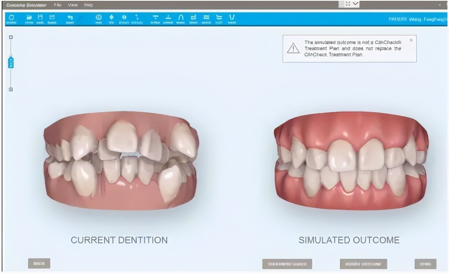Click the snip icon in title bar widget
This screenshot has height=274, width=449.
point(348,4)
